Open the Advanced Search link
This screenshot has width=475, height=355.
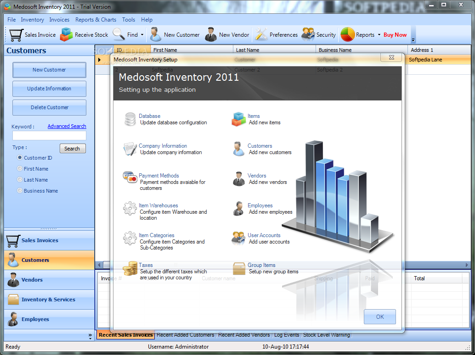67,126
